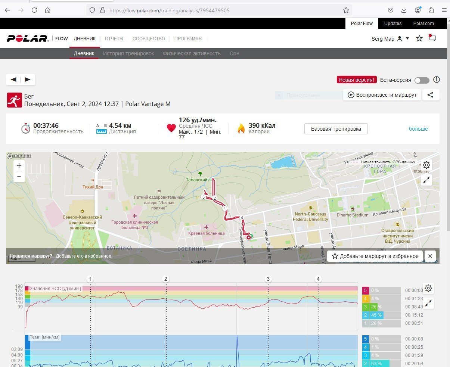Click lap marker 1 on the chart

(90, 279)
